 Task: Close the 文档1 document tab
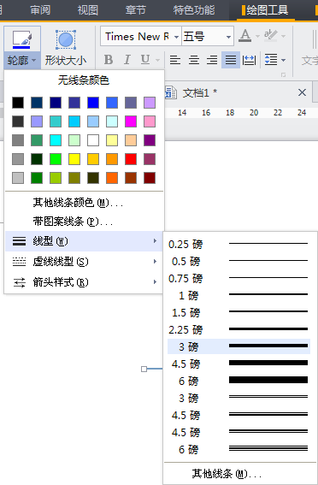click(302, 92)
